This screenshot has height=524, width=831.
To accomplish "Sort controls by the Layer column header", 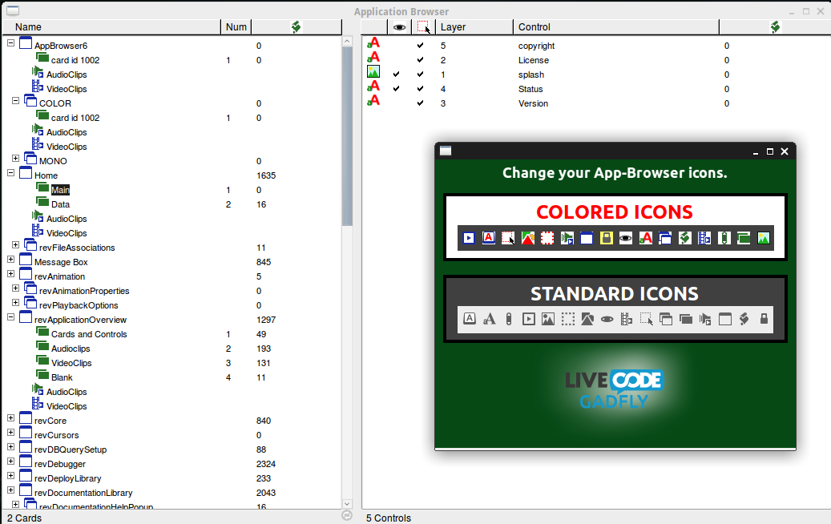I will [x=474, y=27].
